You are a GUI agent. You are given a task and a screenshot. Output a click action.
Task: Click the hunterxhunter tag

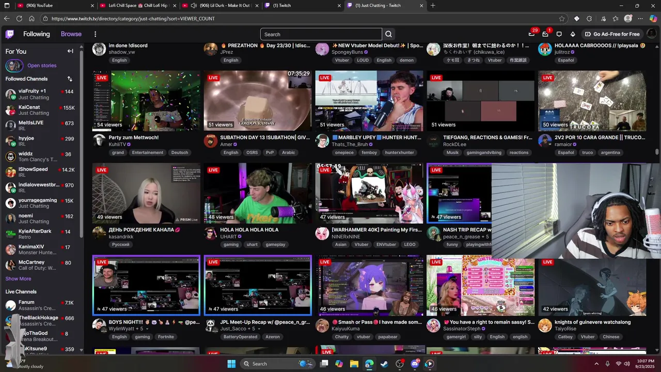coord(399,152)
